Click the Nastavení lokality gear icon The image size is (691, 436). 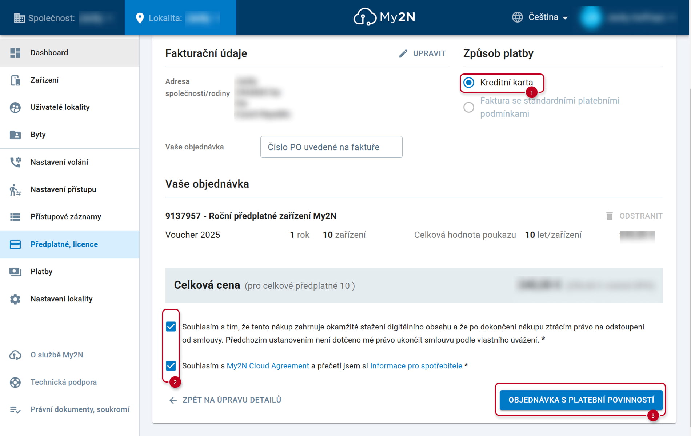(x=15, y=299)
